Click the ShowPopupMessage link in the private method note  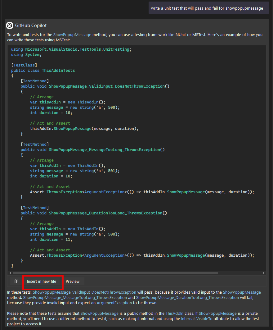tap(217, 313)
